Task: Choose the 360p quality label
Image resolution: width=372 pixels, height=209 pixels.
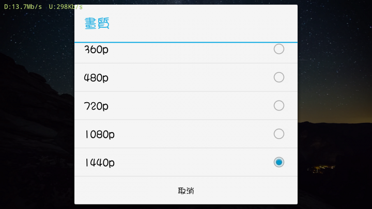Action: click(96, 50)
